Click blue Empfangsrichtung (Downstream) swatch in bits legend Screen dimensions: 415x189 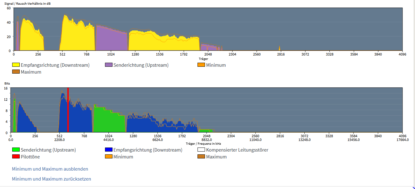109,150
